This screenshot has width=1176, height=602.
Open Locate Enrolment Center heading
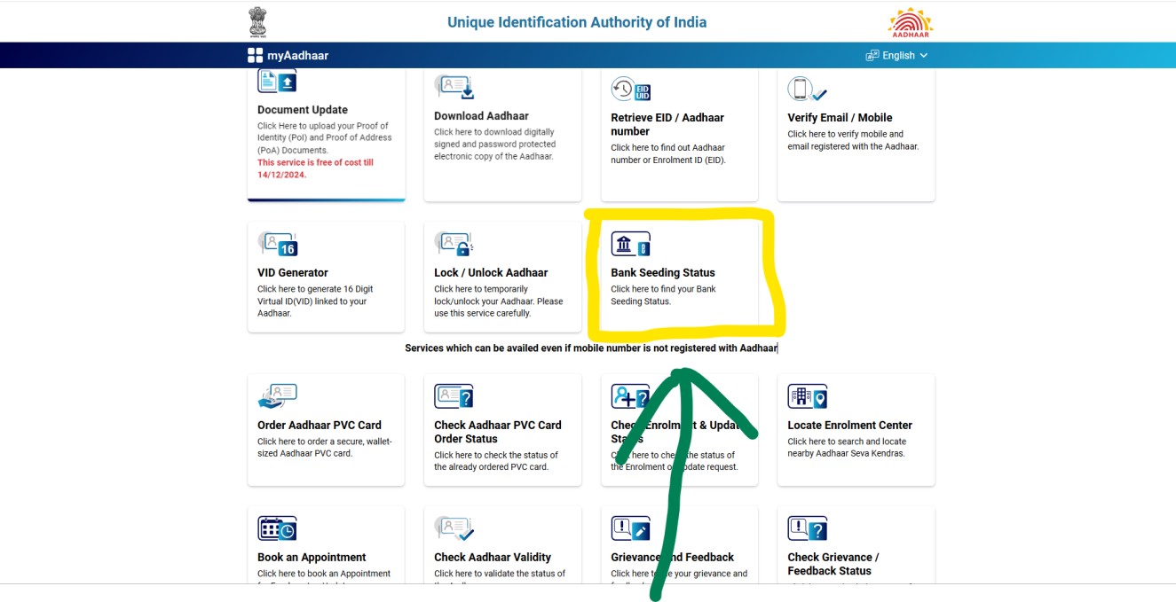coord(850,426)
